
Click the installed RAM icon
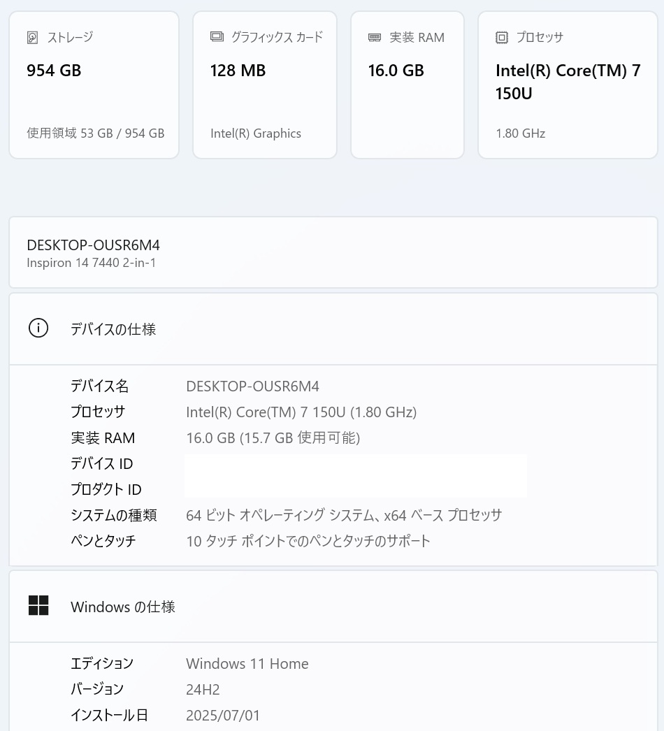tap(375, 37)
